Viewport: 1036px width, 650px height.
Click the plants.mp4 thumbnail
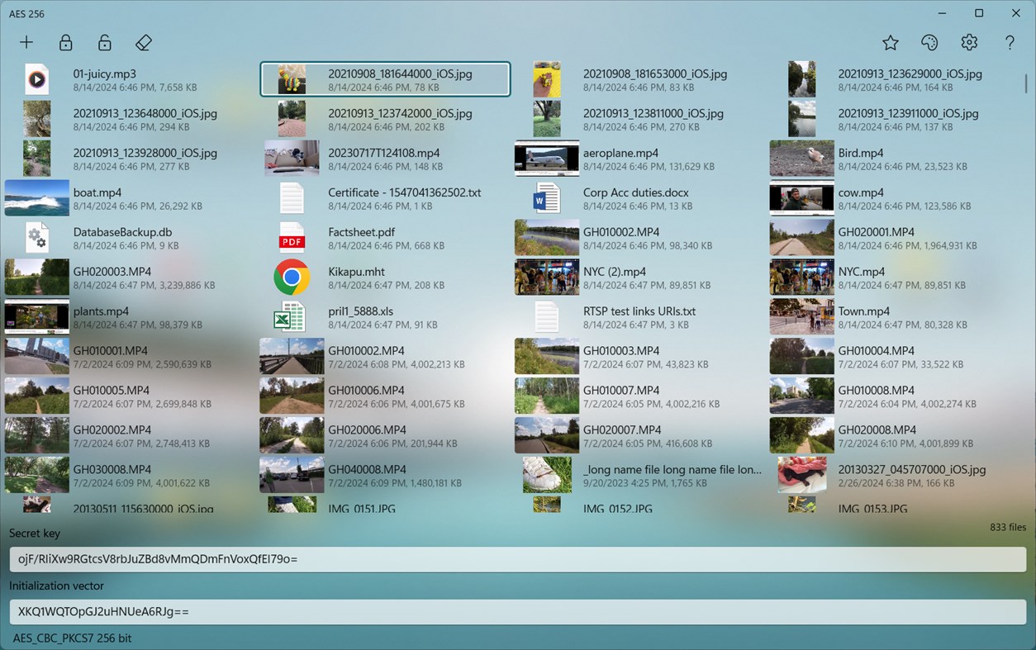point(36,317)
